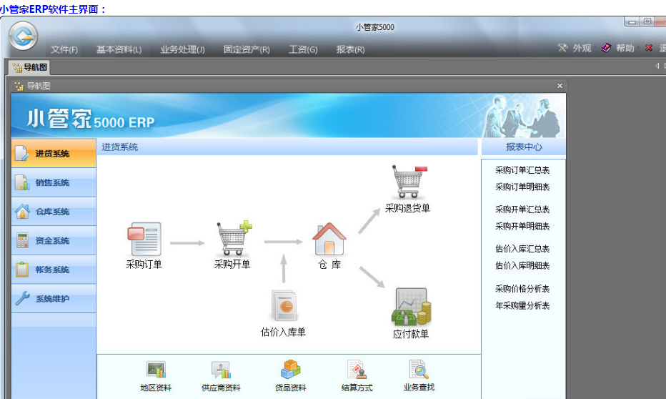Open the 采购订单 purchase order icon

click(x=144, y=240)
